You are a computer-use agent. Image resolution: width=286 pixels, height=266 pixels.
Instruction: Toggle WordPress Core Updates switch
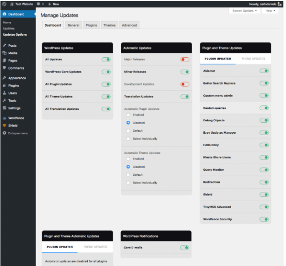tap(106, 72)
